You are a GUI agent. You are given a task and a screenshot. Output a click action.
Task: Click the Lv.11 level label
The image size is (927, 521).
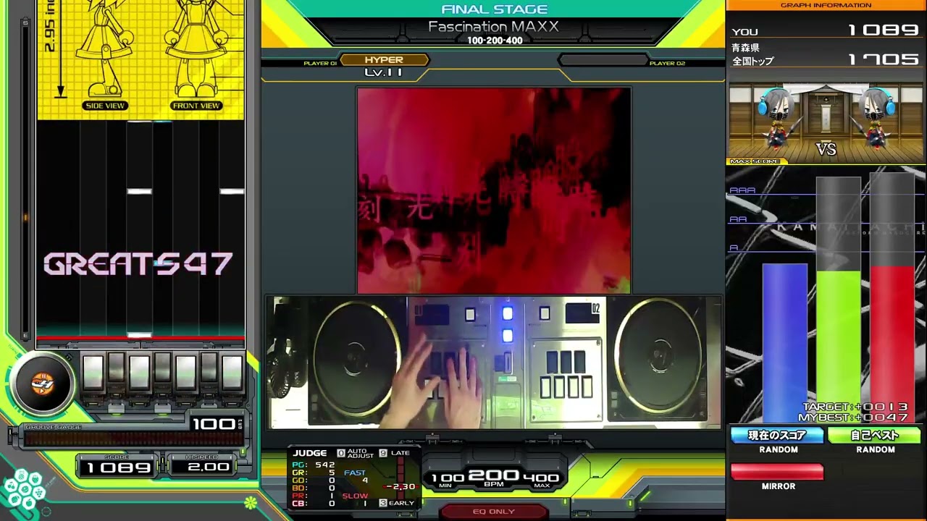point(383,72)
